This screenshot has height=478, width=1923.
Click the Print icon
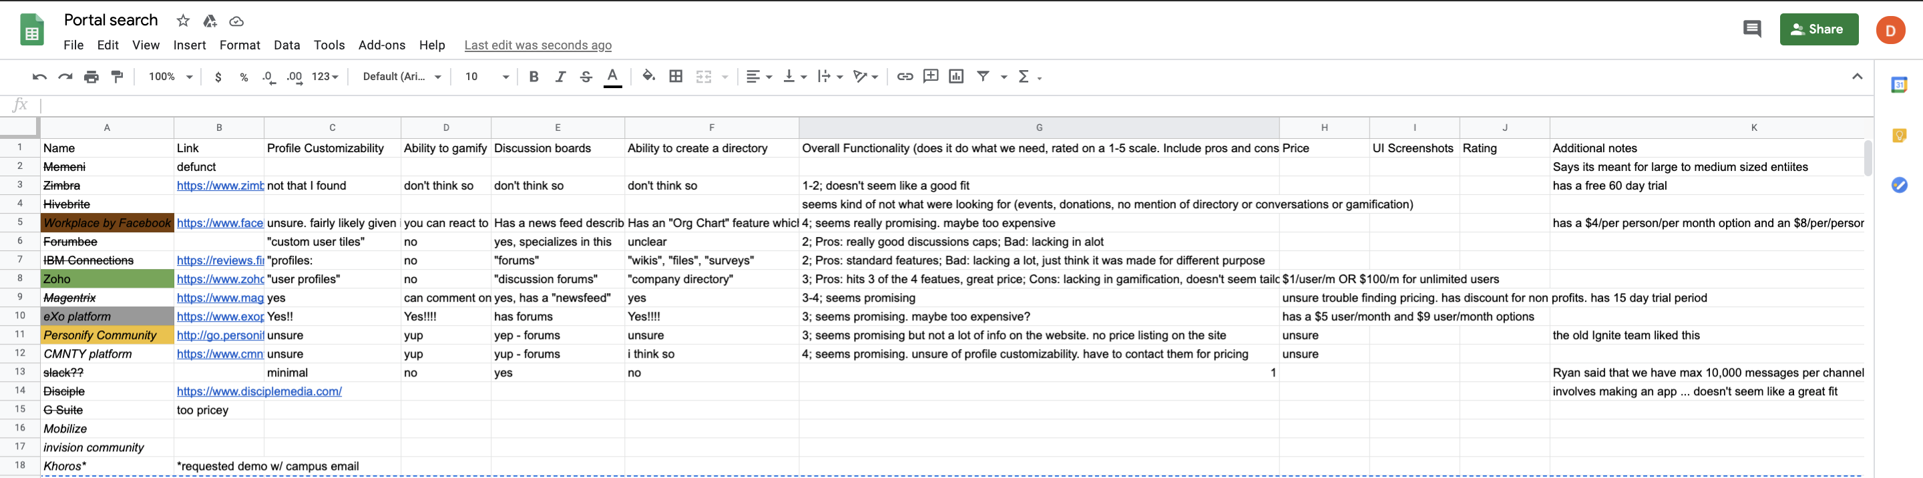[x=91, y=77]
